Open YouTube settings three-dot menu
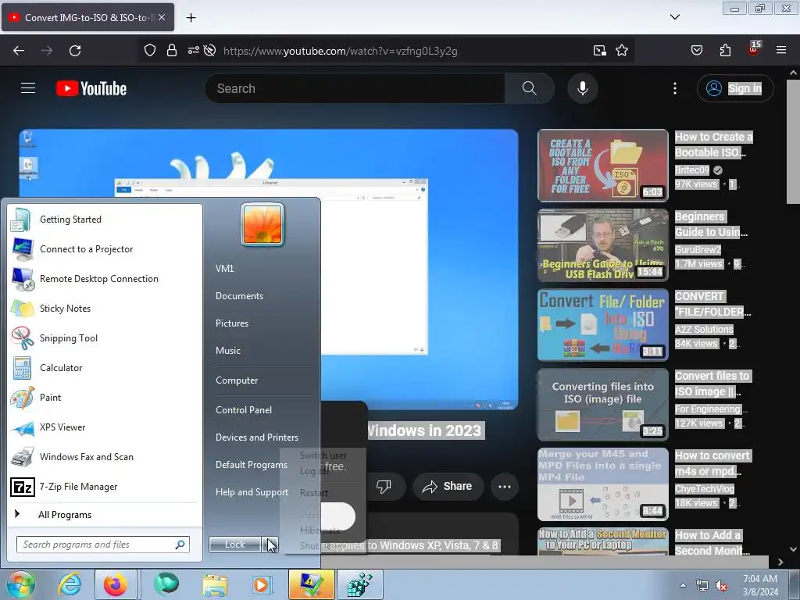 (675, 88)
